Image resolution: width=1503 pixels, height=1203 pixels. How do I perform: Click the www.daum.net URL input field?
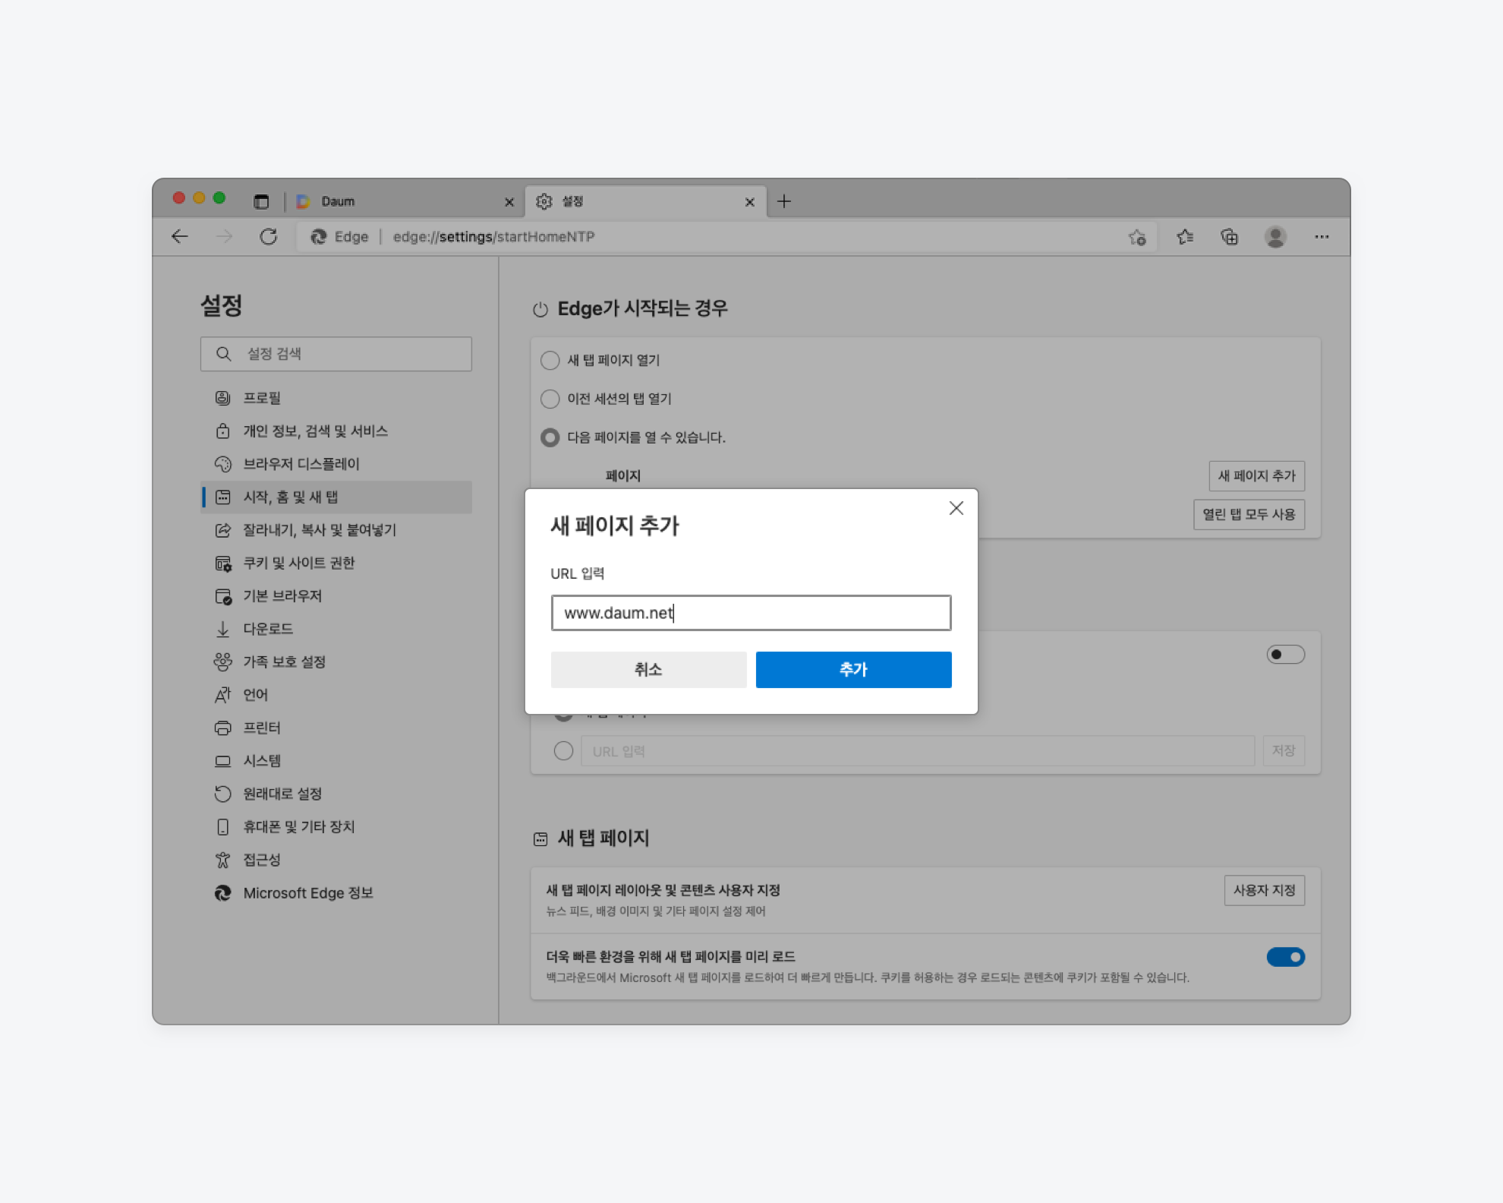click(x=750, y=613)
